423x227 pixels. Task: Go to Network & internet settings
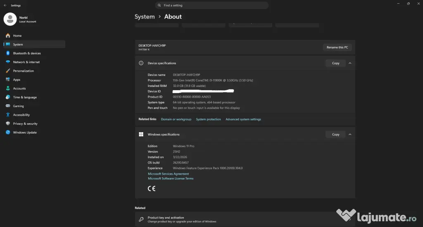34,62
